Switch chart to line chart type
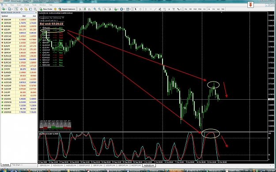 pos(89,9)
